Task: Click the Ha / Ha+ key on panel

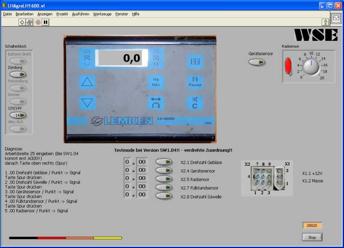Action: 156,82
